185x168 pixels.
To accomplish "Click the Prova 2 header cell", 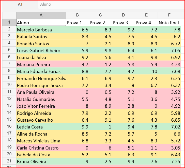I will [100, 23].
